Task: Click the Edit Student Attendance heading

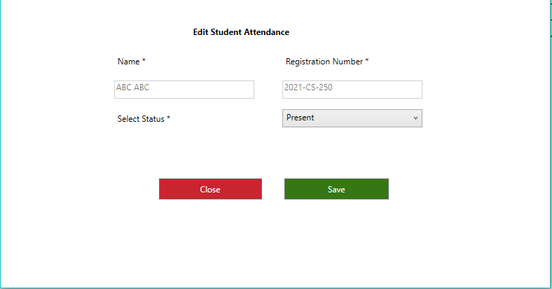Action: 241,32
